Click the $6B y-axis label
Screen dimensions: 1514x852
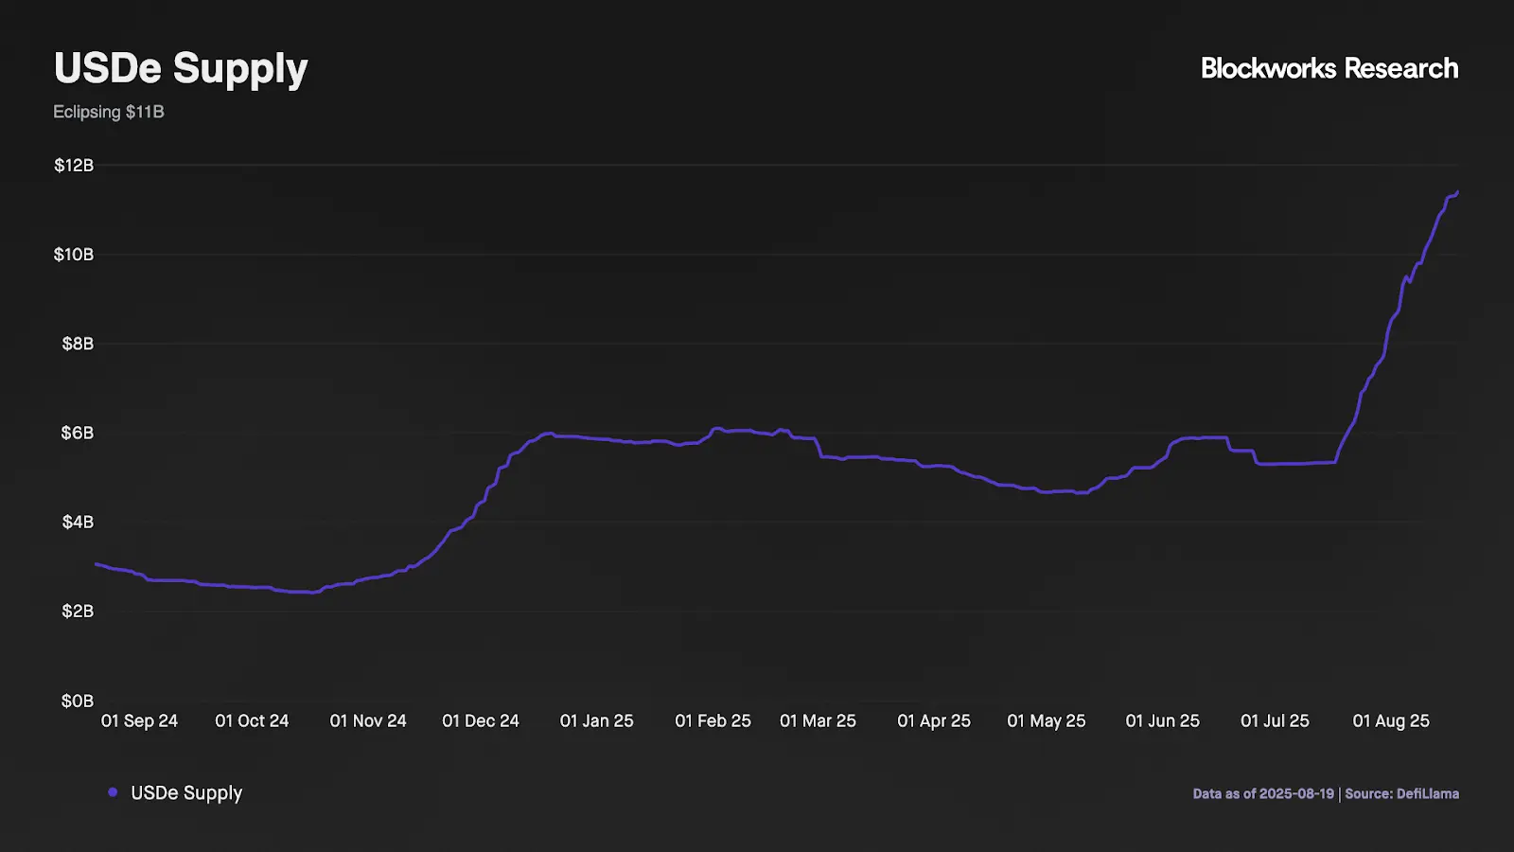pos(78,433)
